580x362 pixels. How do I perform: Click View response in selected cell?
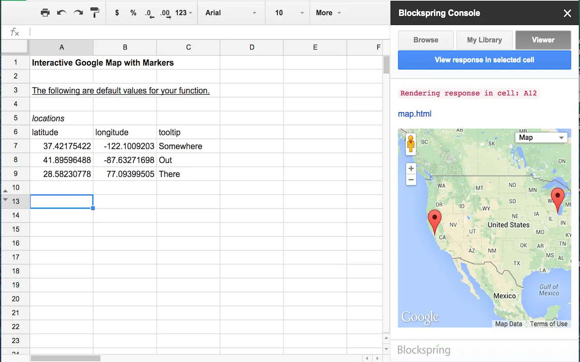[484, 60]
